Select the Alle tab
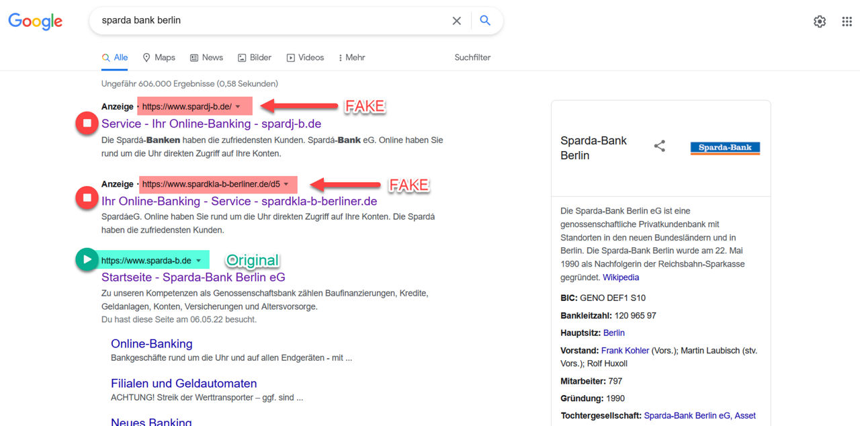Screen dimensions: 860x426 (x=115, y=58)
